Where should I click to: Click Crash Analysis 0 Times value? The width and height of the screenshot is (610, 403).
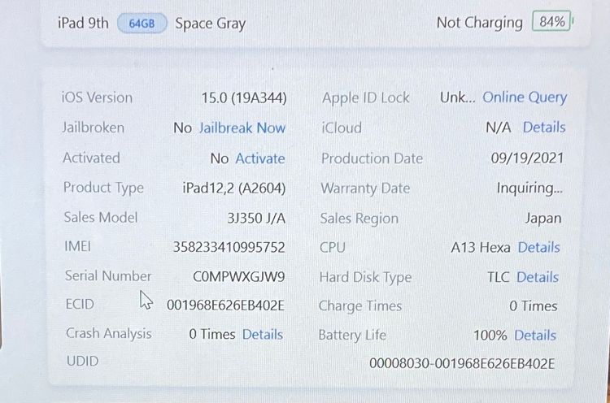pos(212,334)
